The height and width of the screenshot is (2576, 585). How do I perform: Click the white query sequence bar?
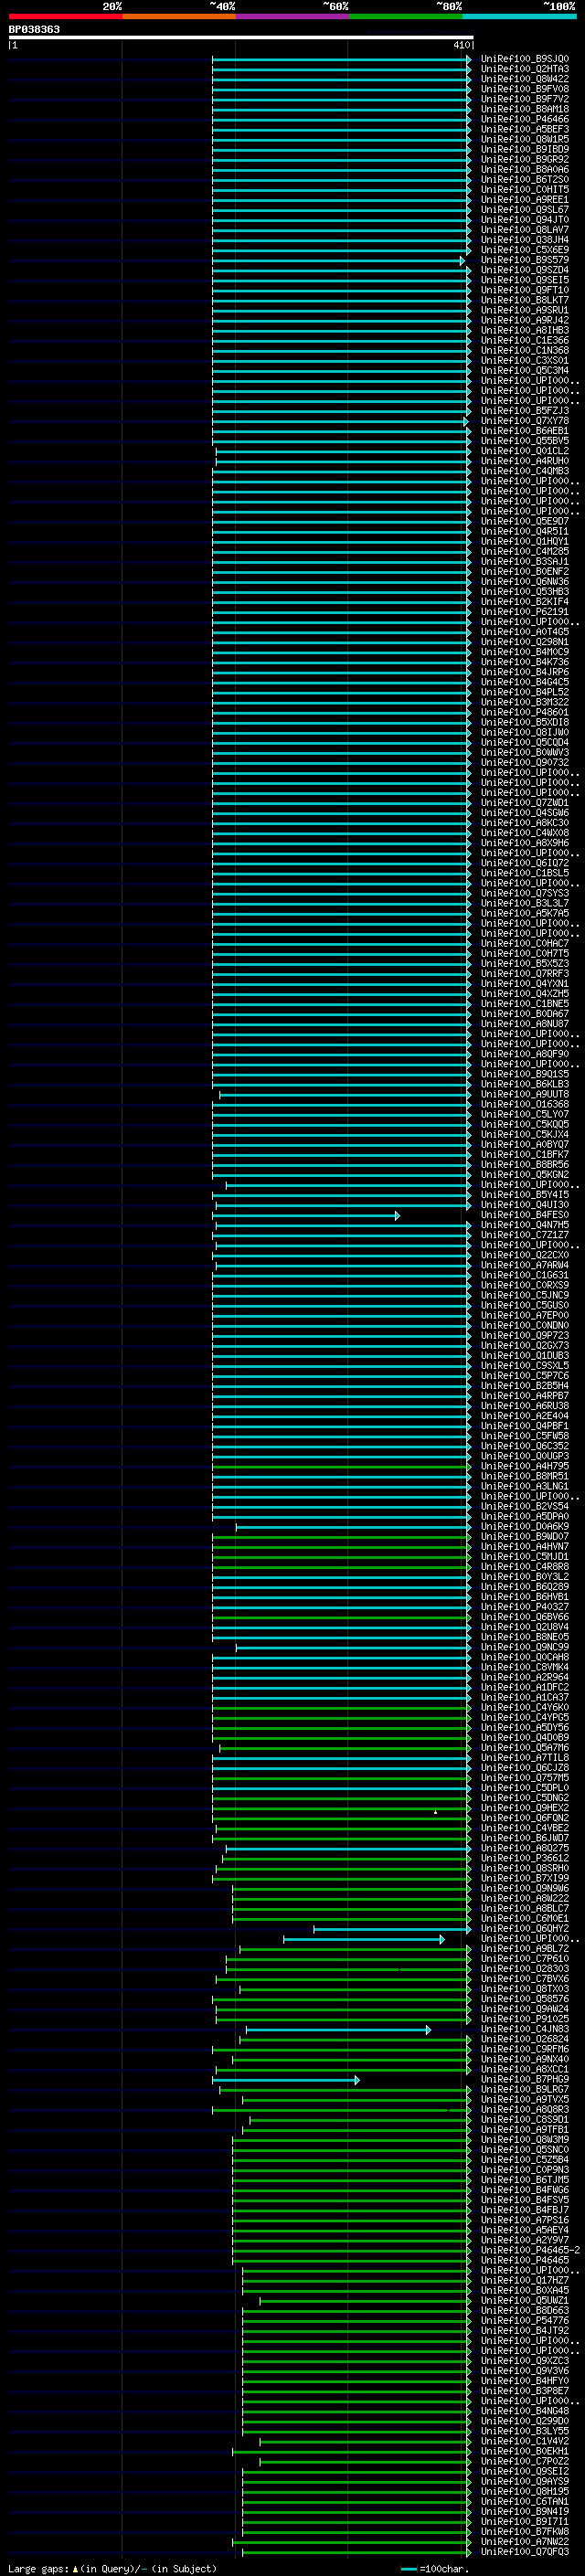241,37
